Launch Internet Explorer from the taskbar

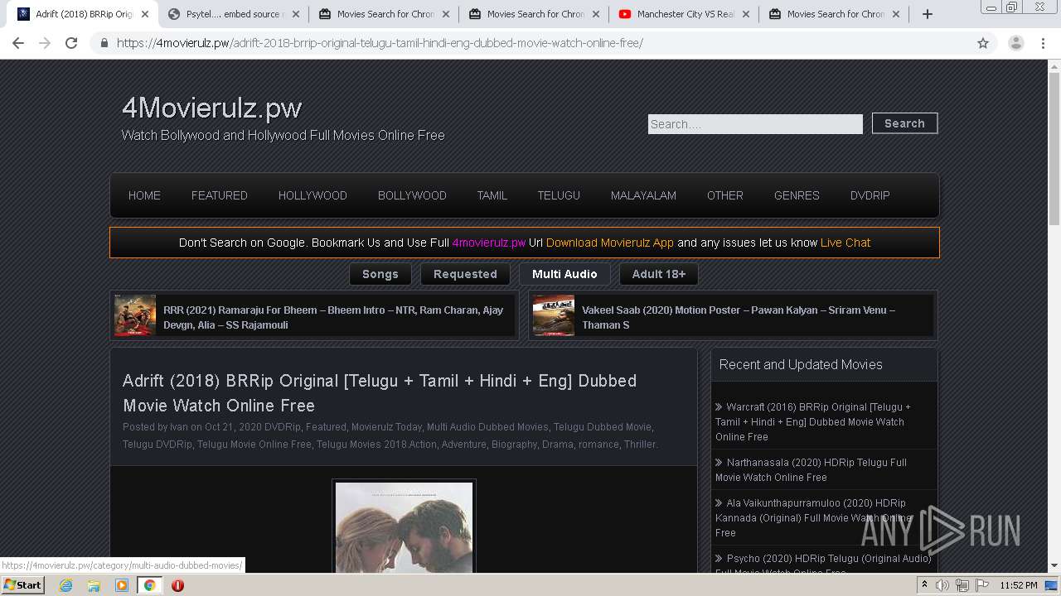pyautogui.click(x=65, y=585)
